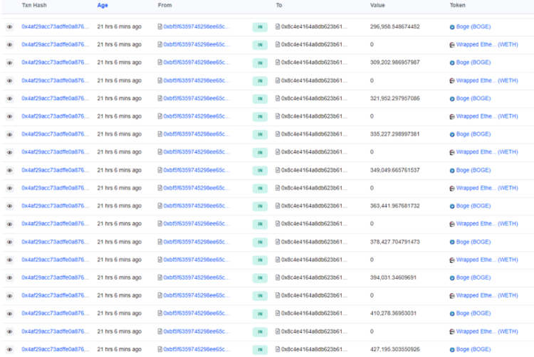Open the Boge (BOGE) token in the 309,202.986957987 row
Viewport: 534px width, 357px height.
473,62
